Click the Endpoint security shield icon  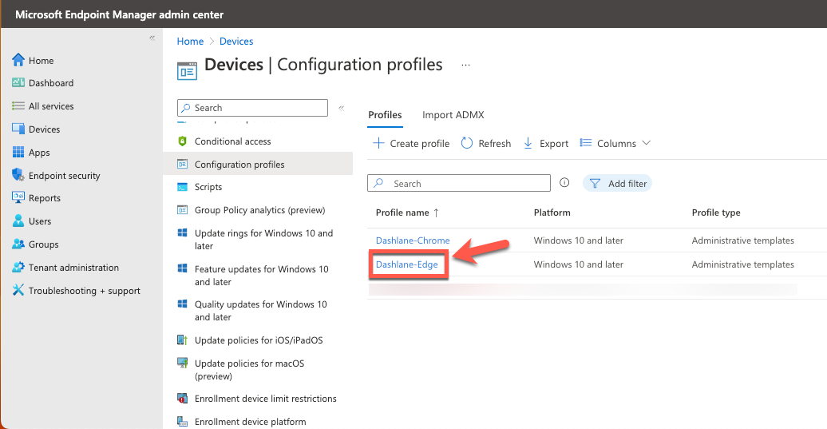18,175
